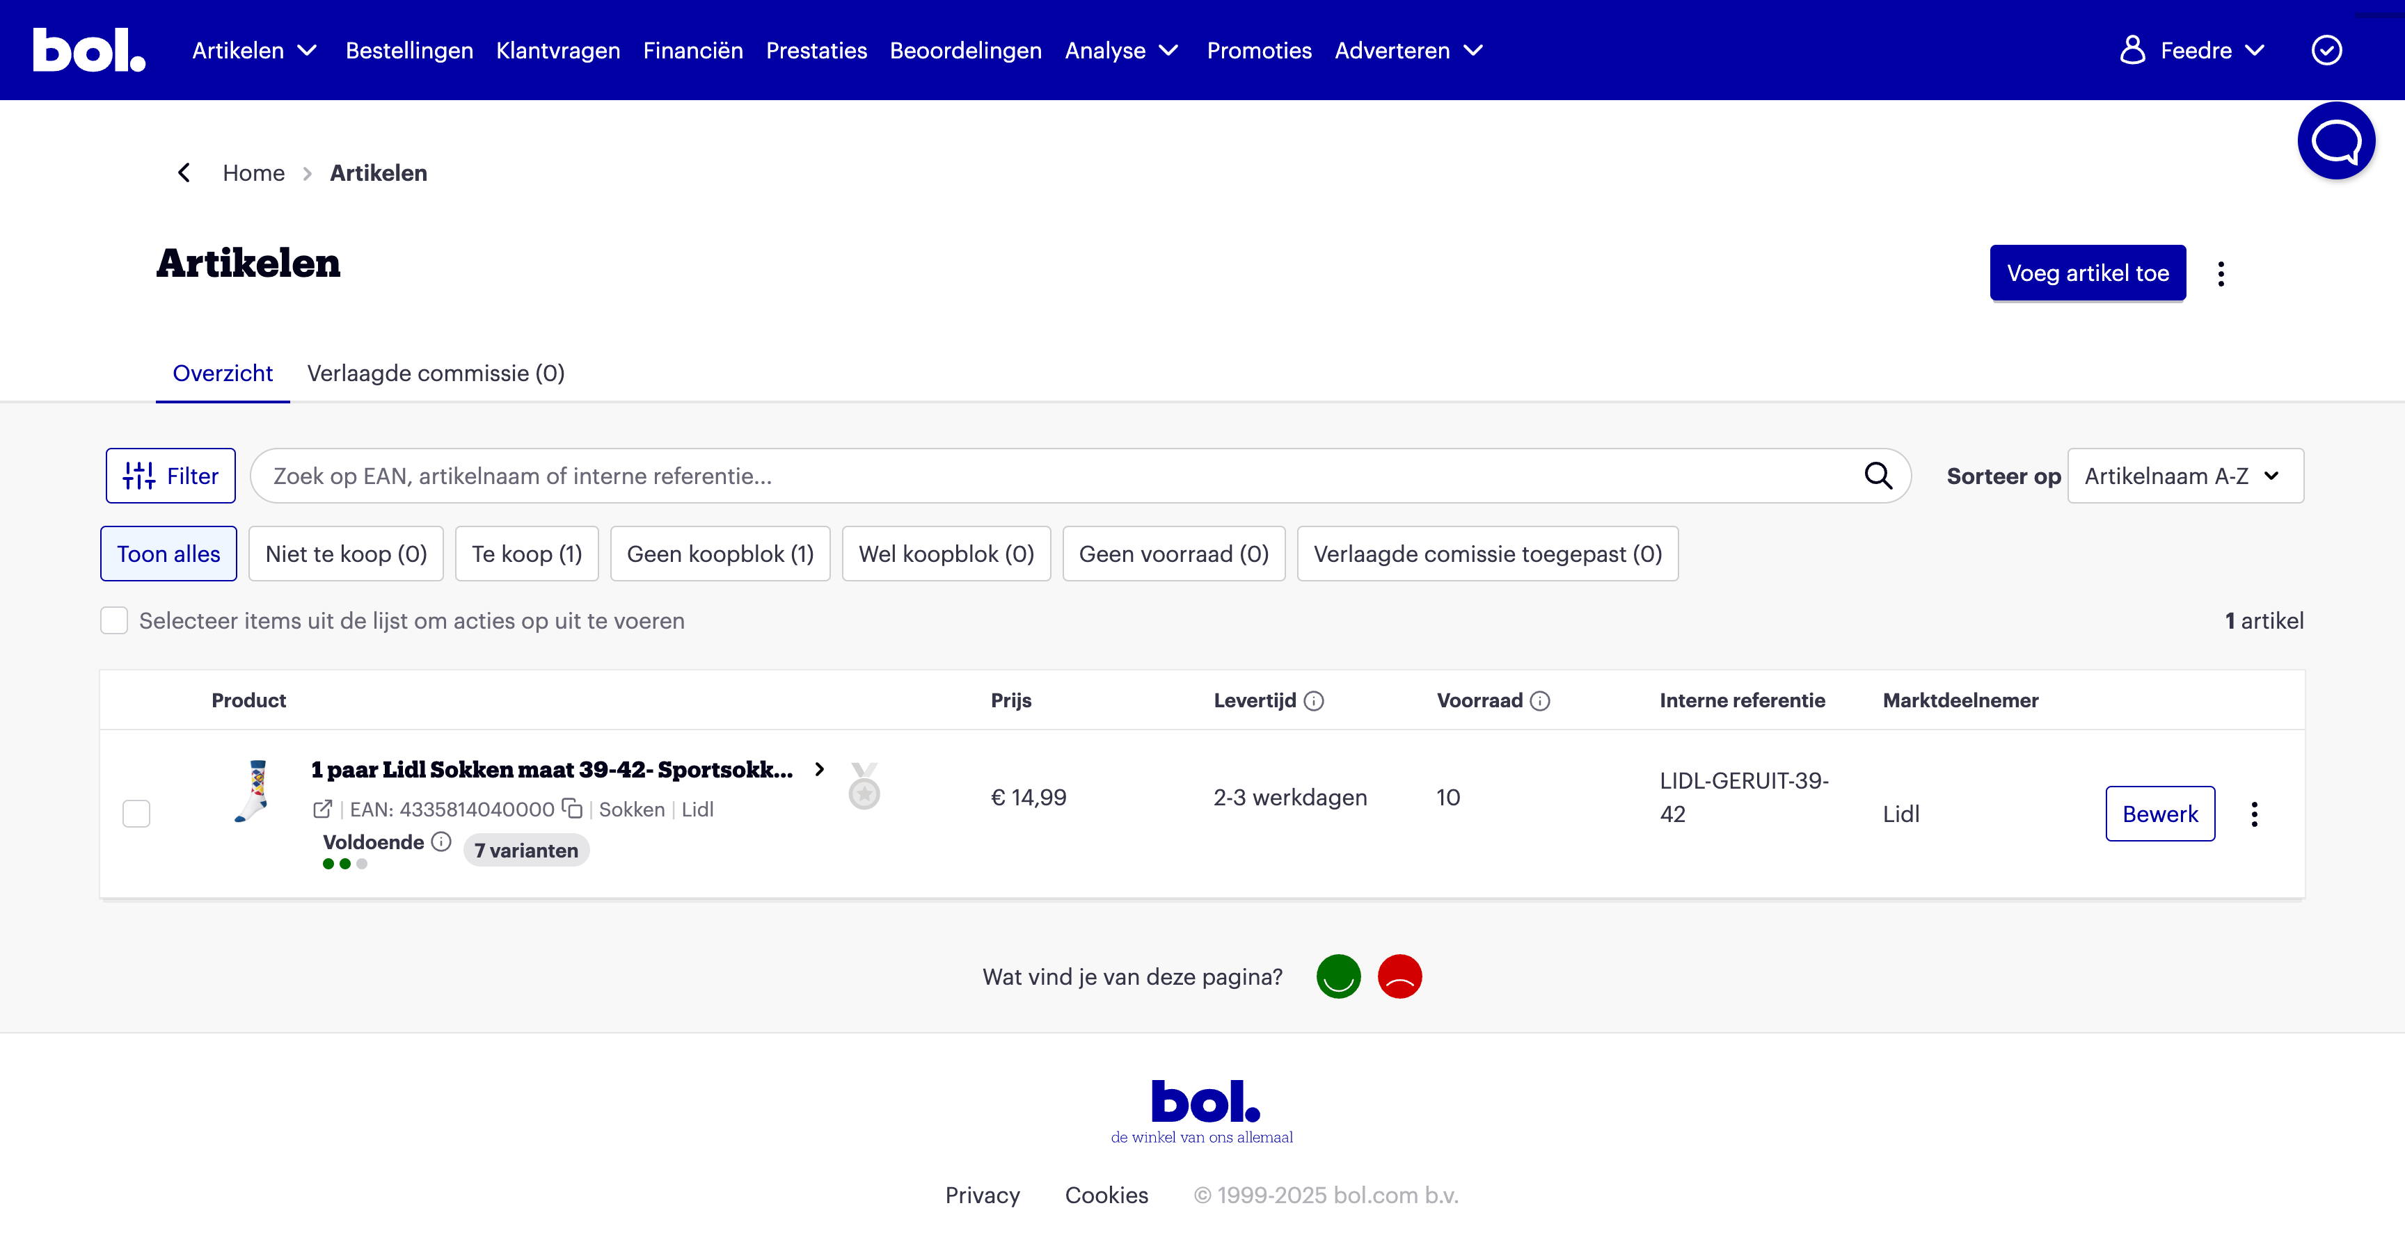The image size is (2405, 1256).
Task: Open Prestaties in top navigation
Action: tap(816, 50)
